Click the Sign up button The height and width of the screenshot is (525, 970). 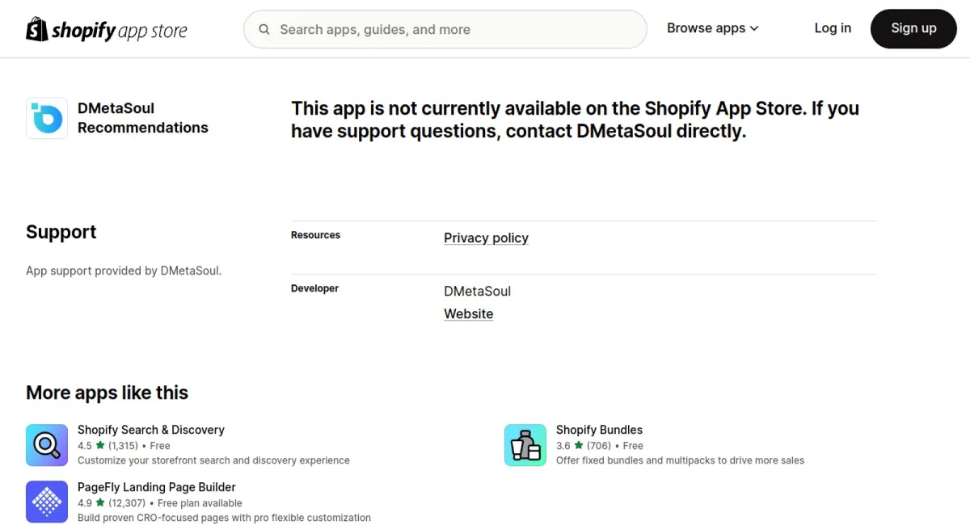[913, 28]
